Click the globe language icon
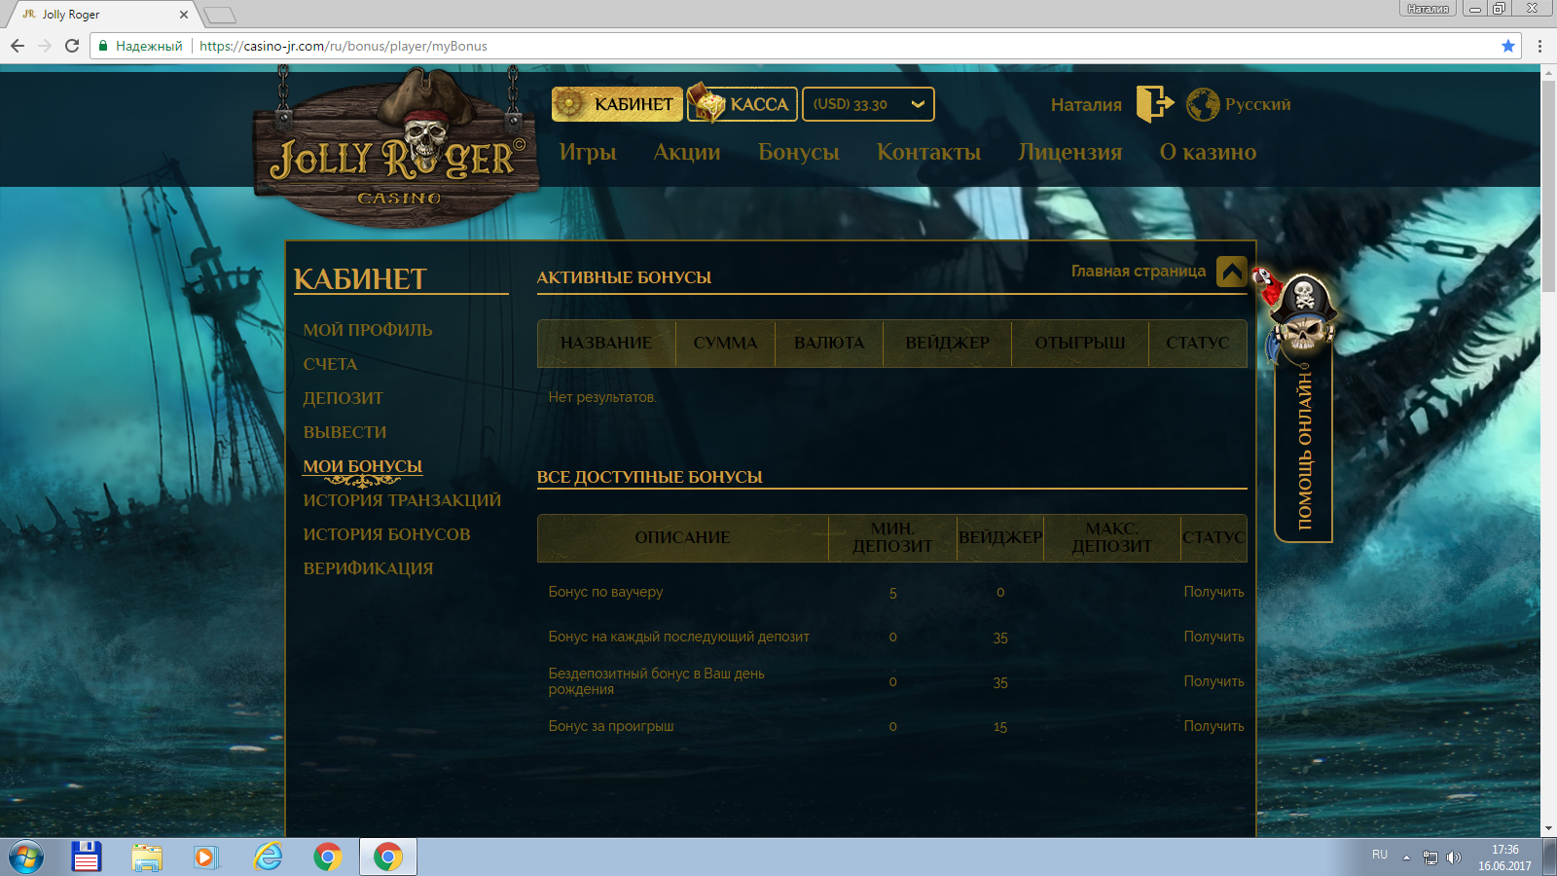The width and height of the screenshot is (1557, 876). click(1203, 104)
